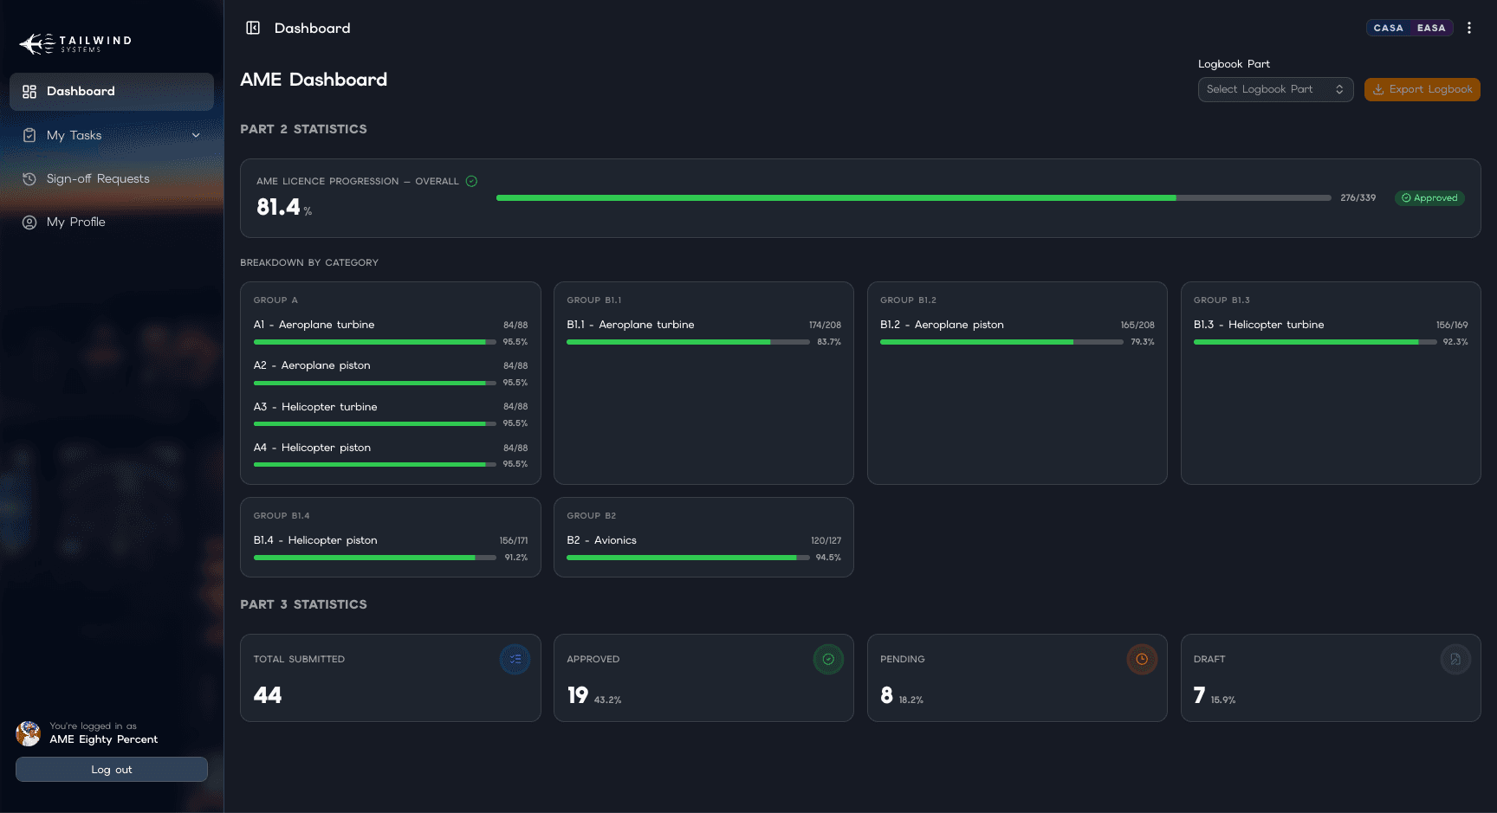Click the B1.3 - Helicopter turbine label
1497x813 pixels.
(x=1259, y=325)
